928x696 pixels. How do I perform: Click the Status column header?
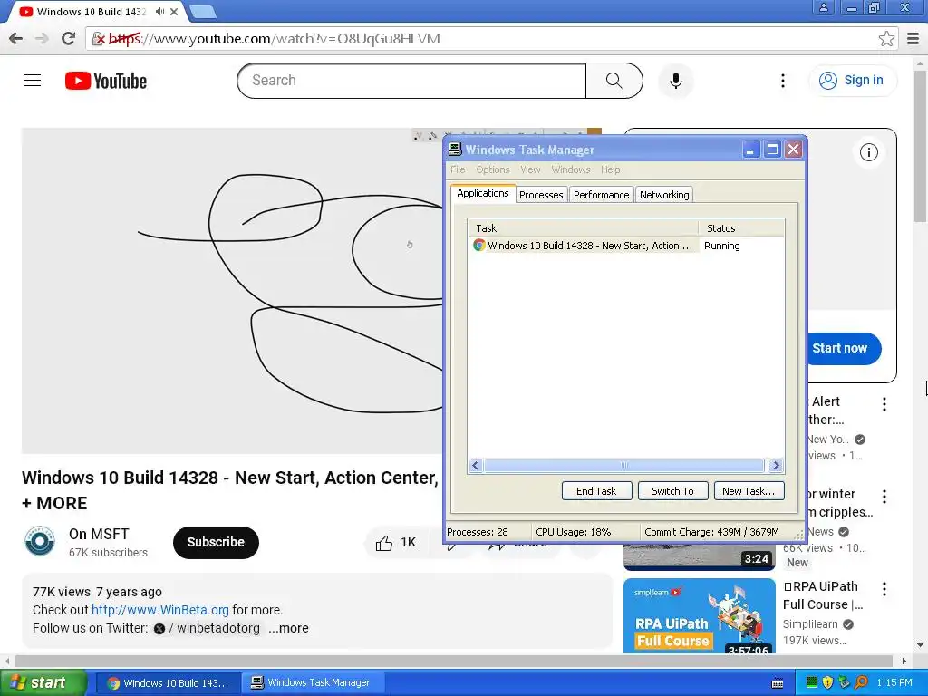tap(741, 228)
